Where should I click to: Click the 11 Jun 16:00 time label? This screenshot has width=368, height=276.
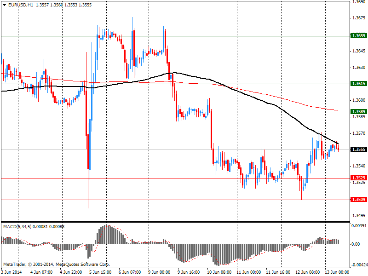tap(278, 272)
